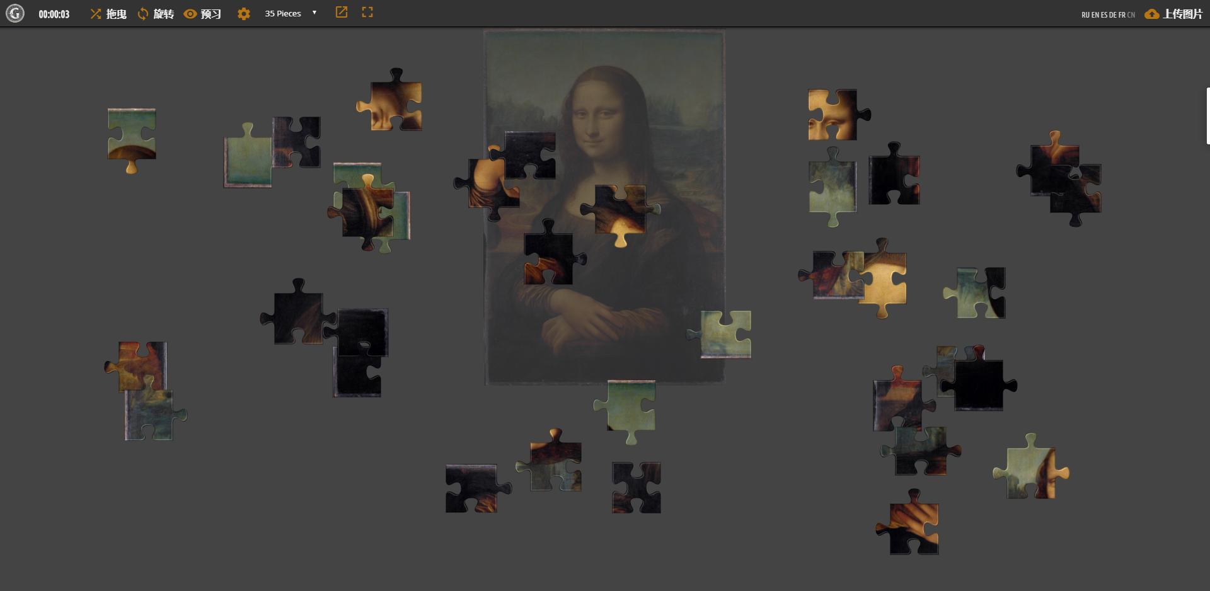Toggle the 预习 preview eye
This screenshot has height=591, width=1210.
click(x=202, y=14)
